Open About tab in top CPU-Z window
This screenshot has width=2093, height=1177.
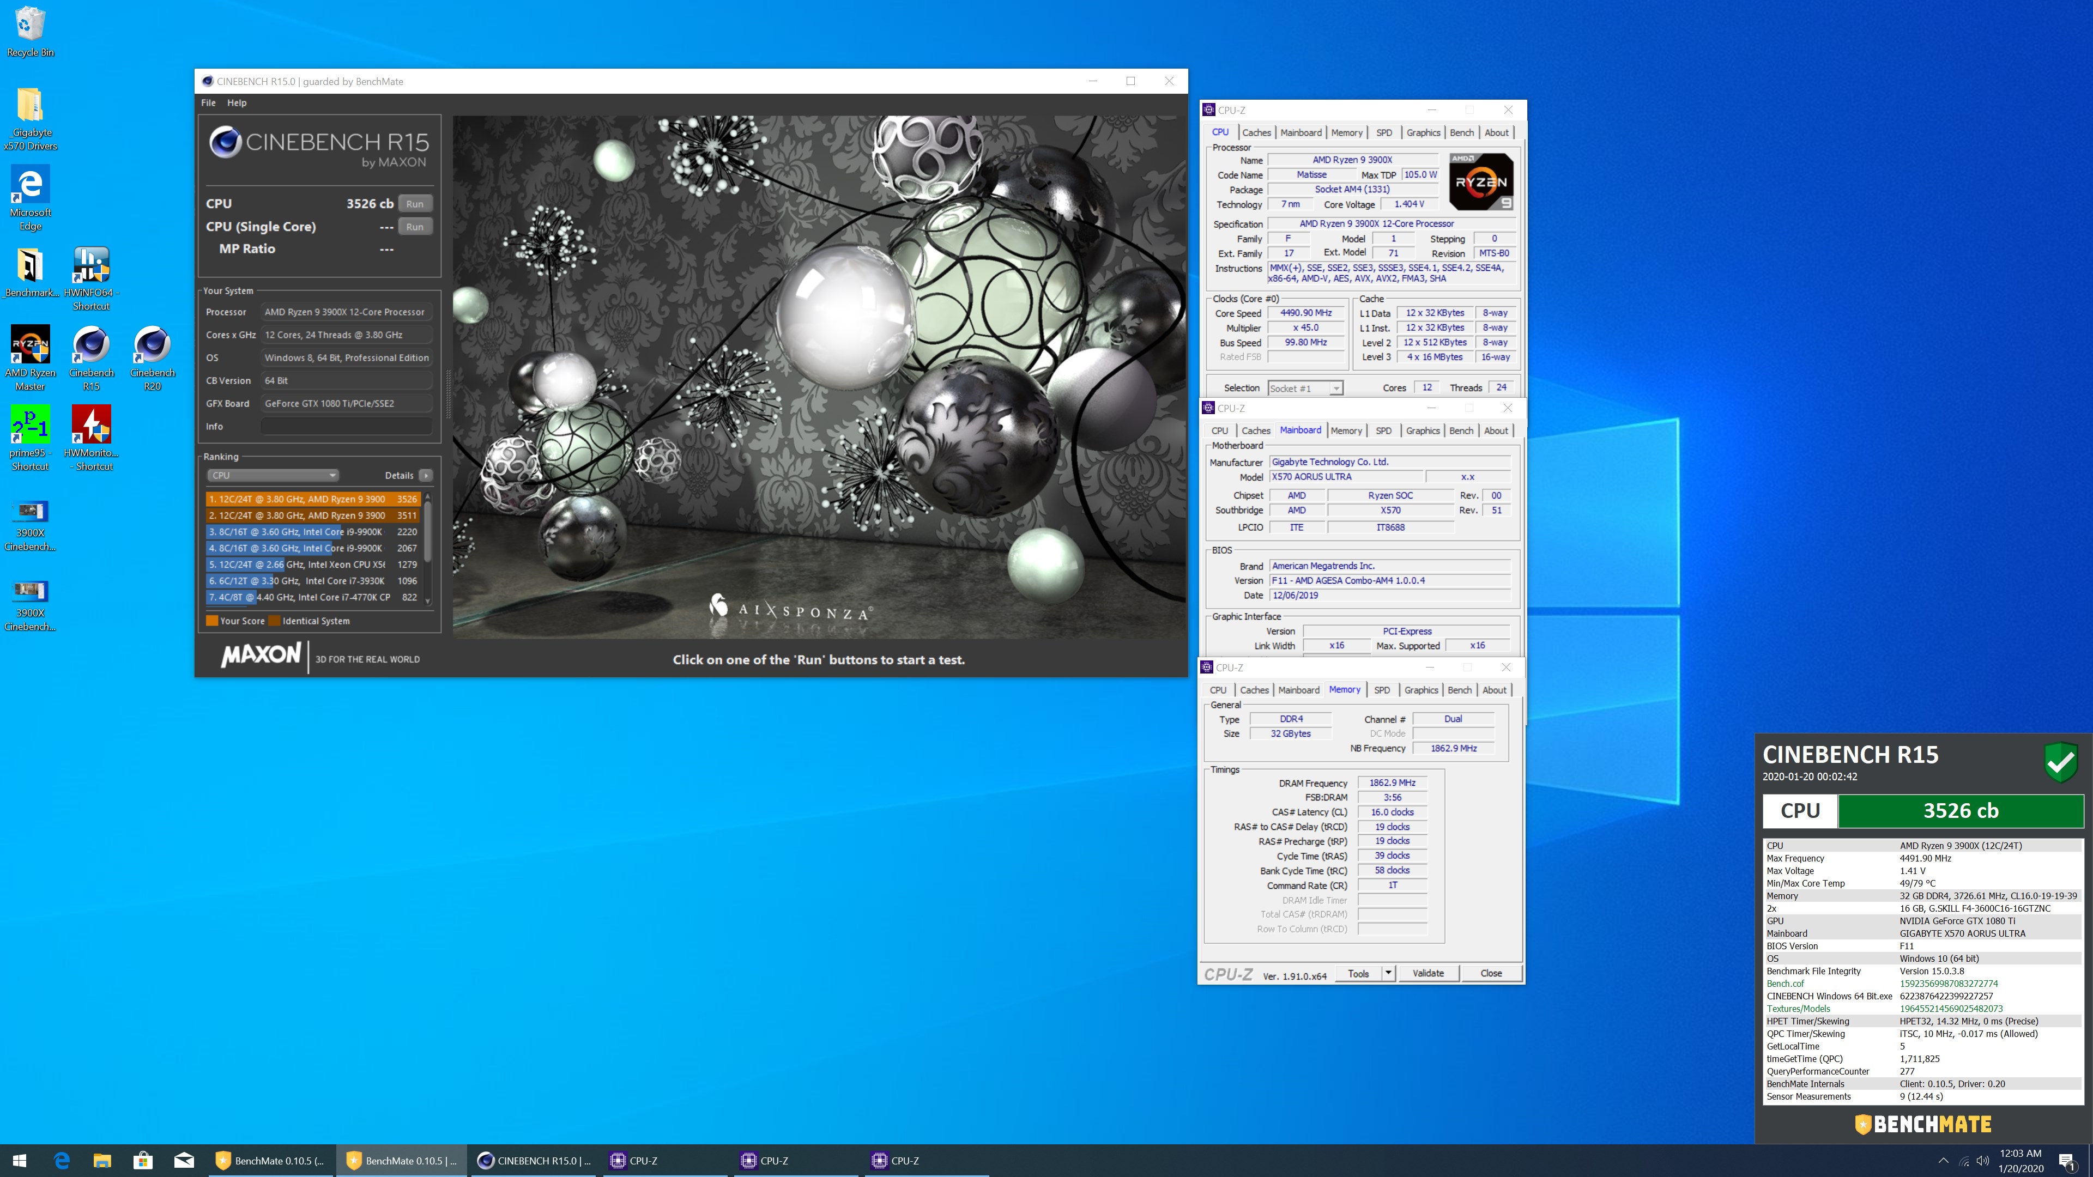[x=1496, y=132]
